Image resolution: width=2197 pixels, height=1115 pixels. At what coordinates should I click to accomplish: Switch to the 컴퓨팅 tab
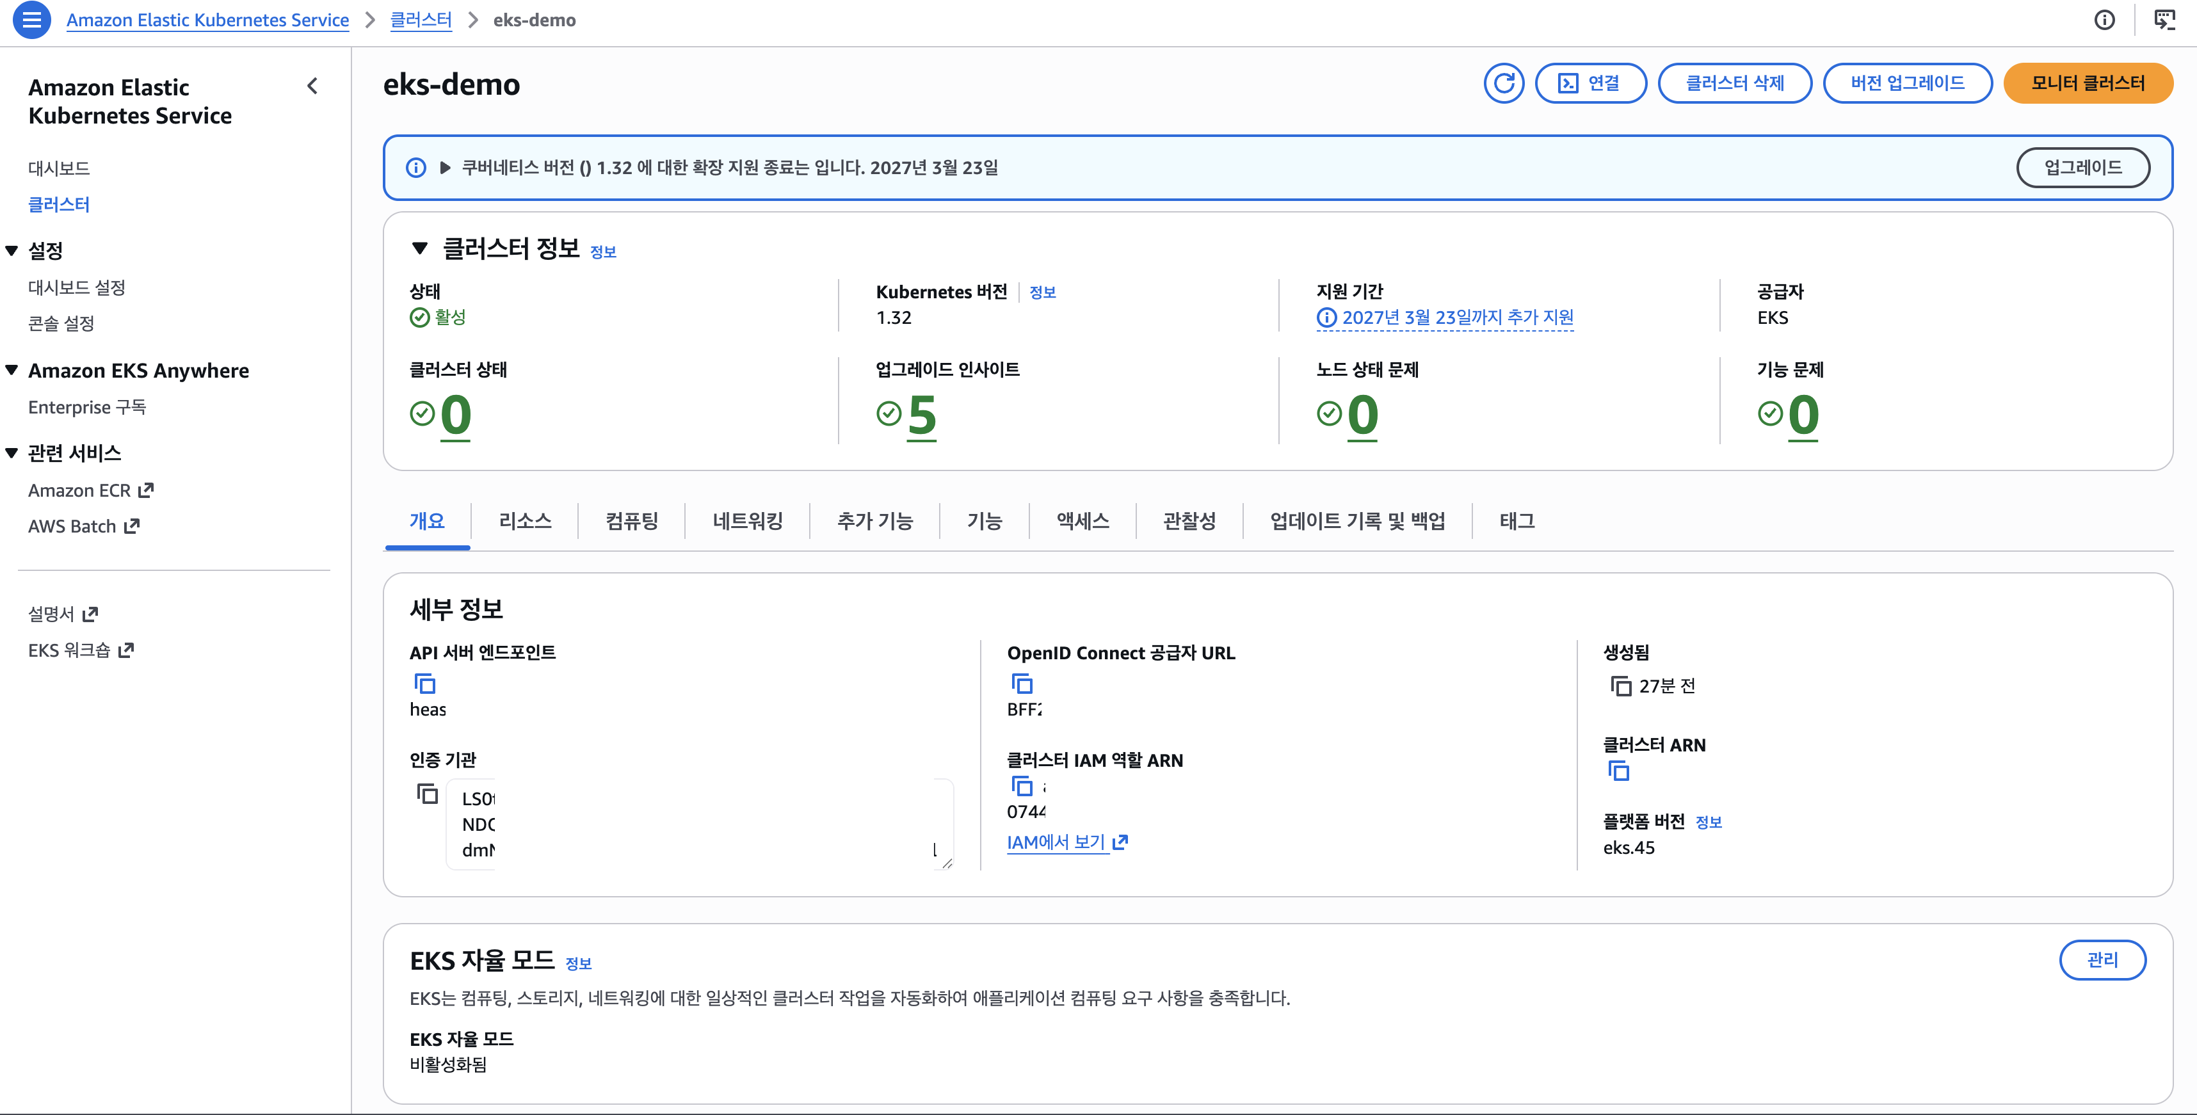coord(632,521)
